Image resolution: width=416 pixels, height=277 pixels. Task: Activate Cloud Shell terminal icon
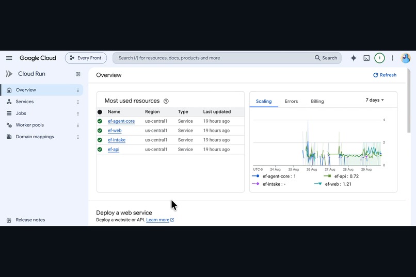pos(366,58)
